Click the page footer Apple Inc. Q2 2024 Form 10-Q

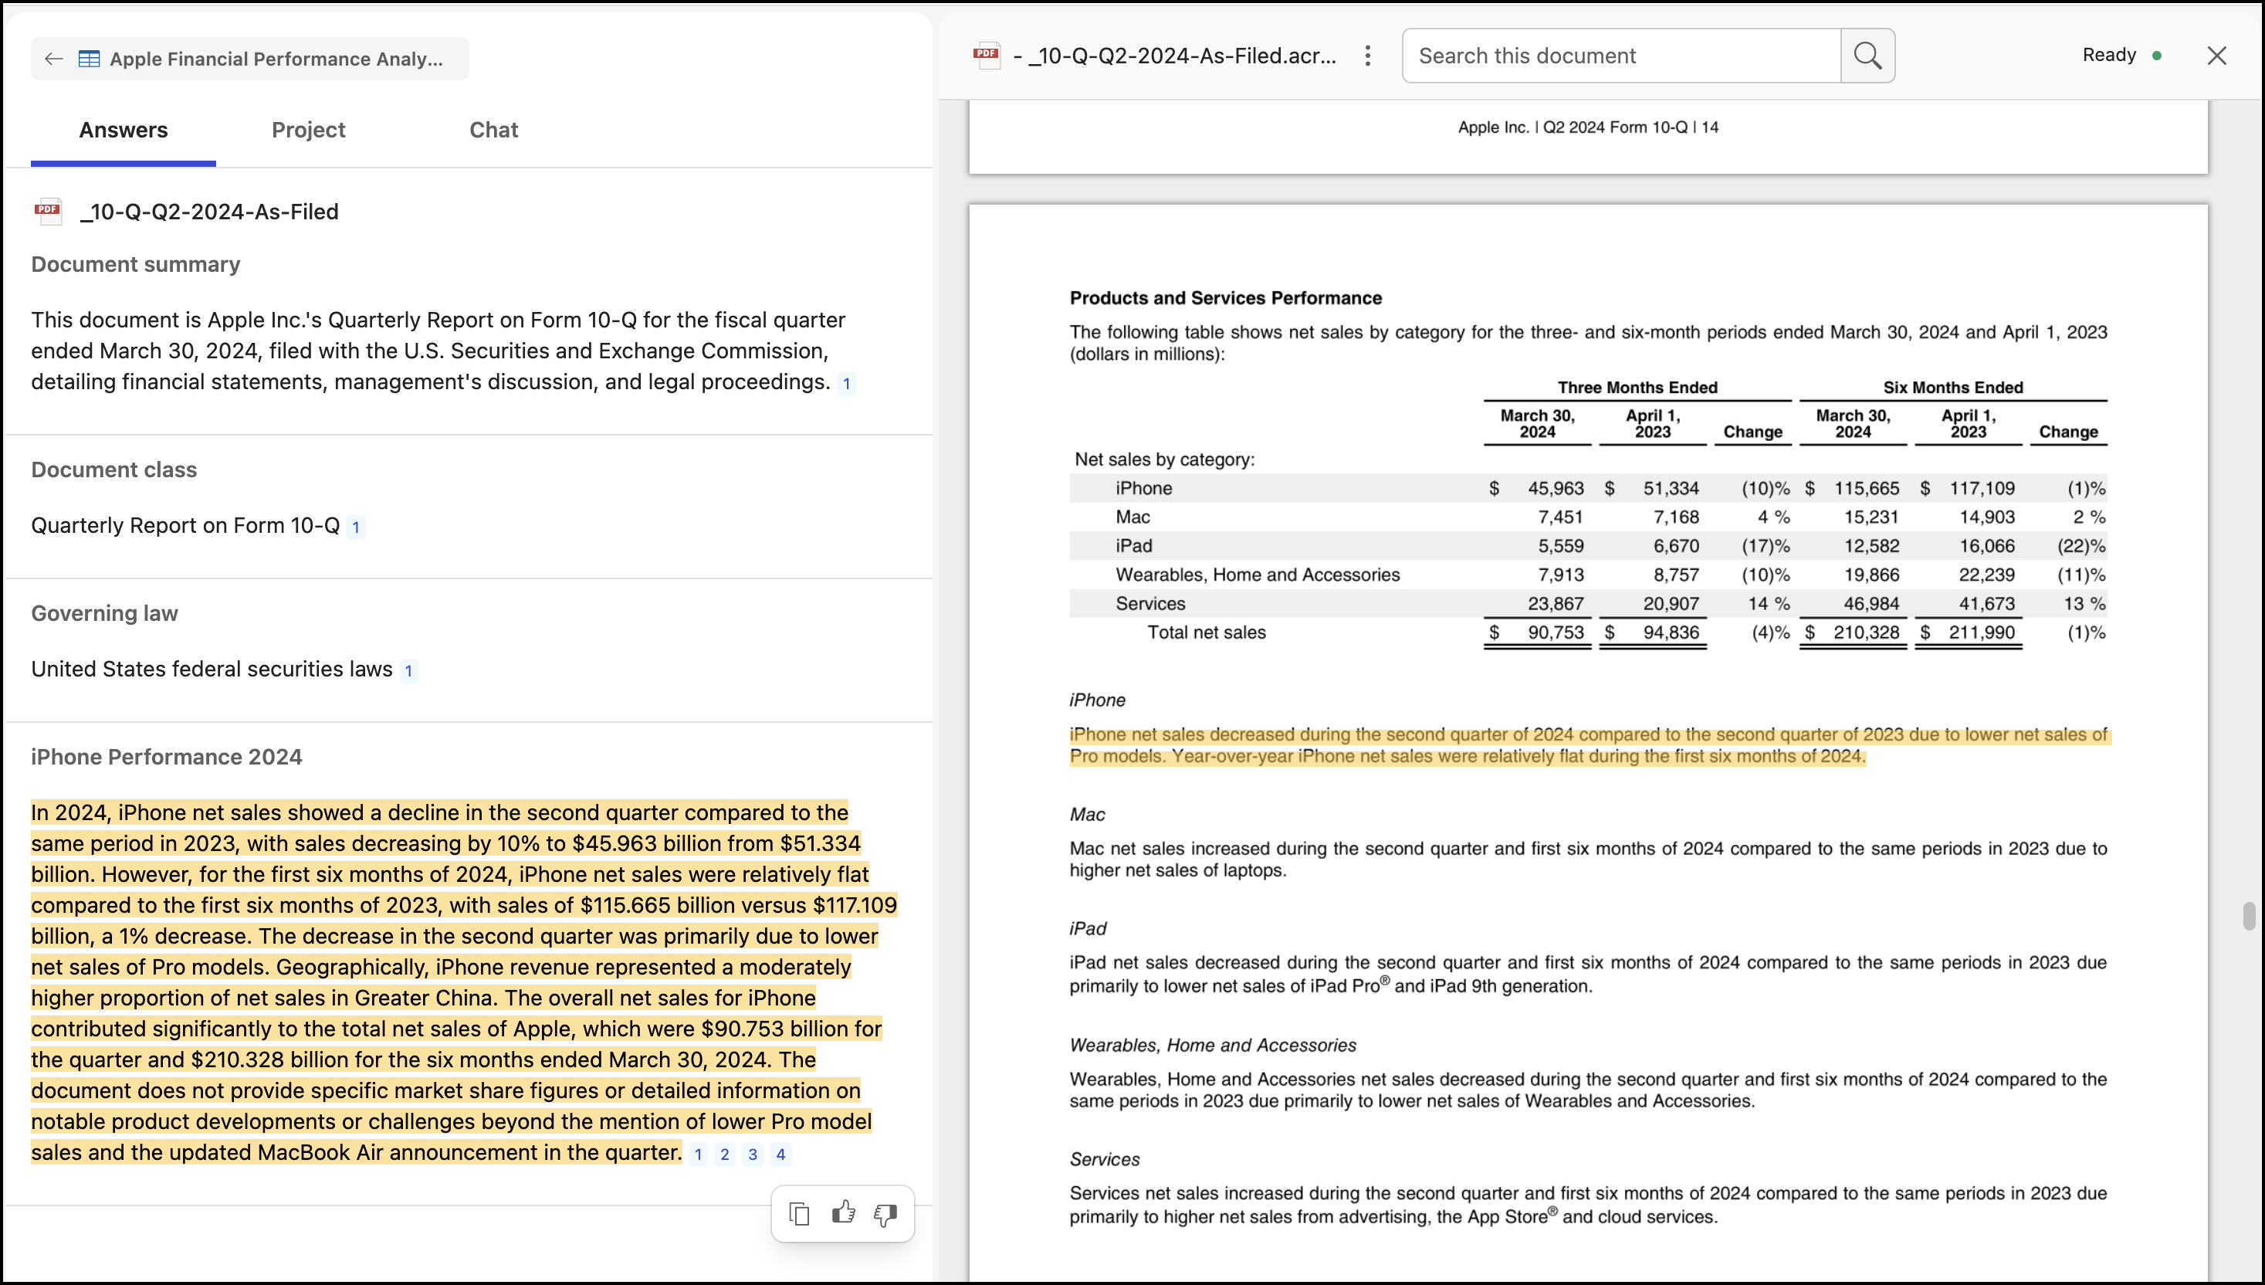(x=1589, y=128)
